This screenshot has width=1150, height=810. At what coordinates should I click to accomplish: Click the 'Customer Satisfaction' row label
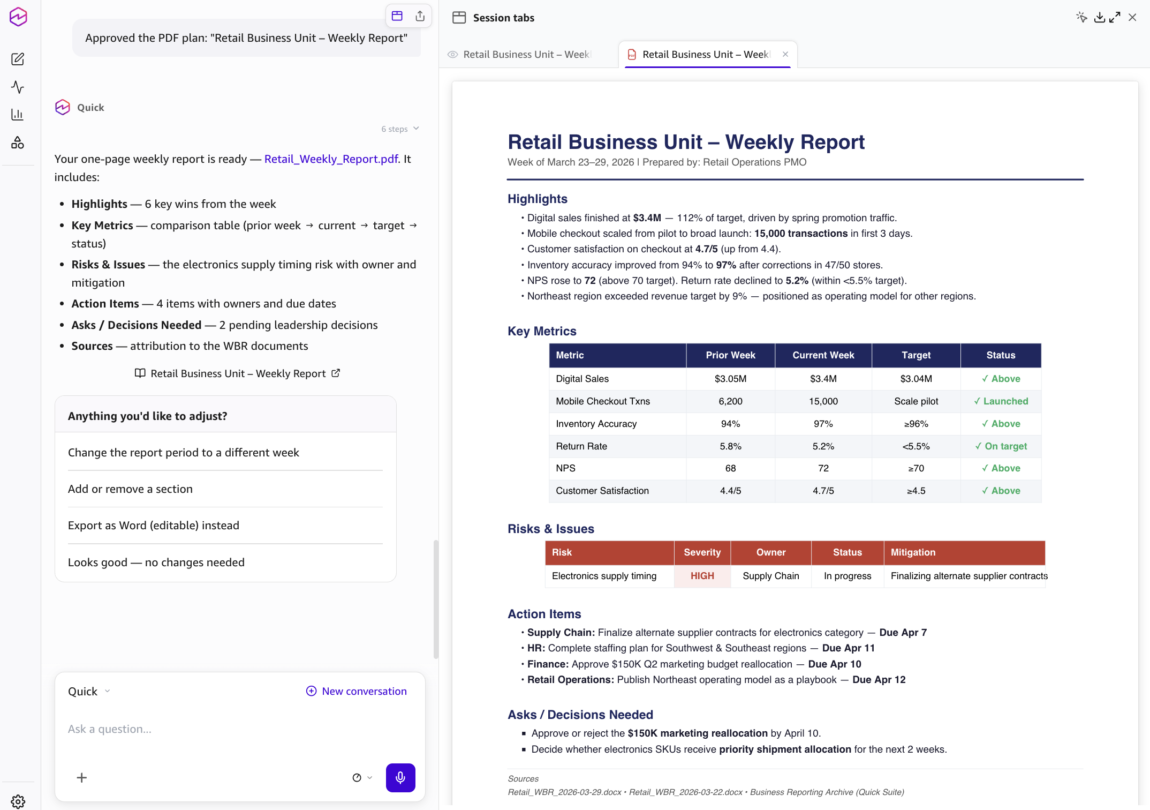tap(602, 491)
